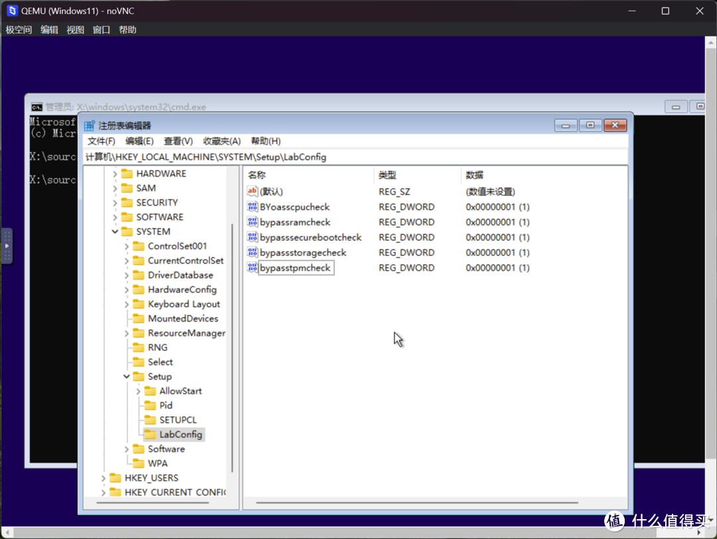This screenshot has height=539, width=717.
Task: Collapse the SYSTEM registry key
Action: click(x=115, y=231)
